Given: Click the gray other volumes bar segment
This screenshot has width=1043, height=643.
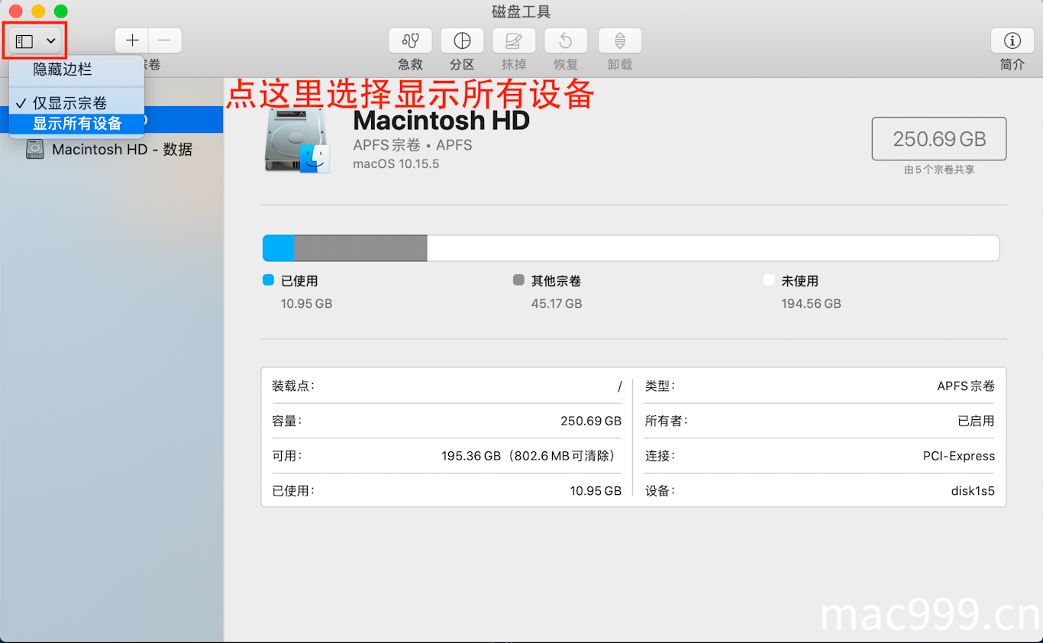Looking at the screenshot, I should [x=360, y=248].
